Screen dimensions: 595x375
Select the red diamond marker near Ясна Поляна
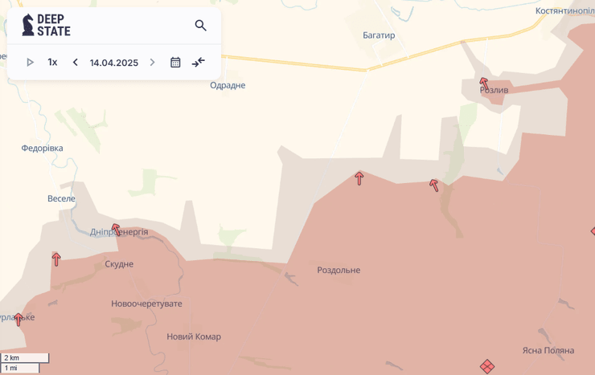pyautogui.click(x=487, y=366)
